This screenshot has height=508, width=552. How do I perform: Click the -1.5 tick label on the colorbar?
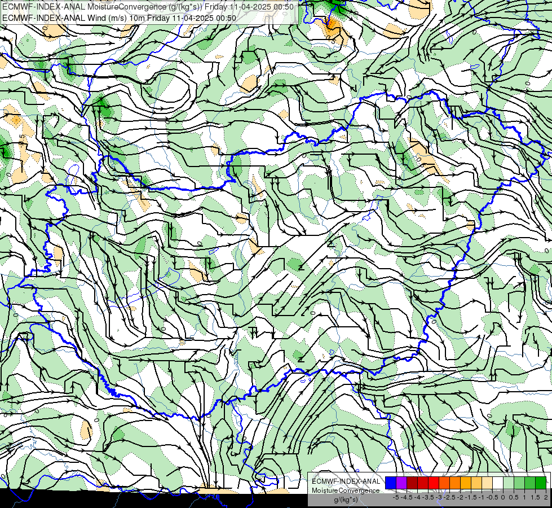pos(471,497)
